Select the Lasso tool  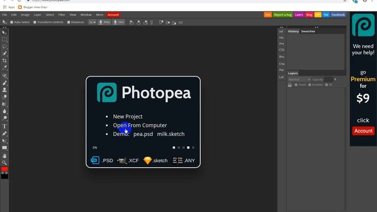point(4,47)
